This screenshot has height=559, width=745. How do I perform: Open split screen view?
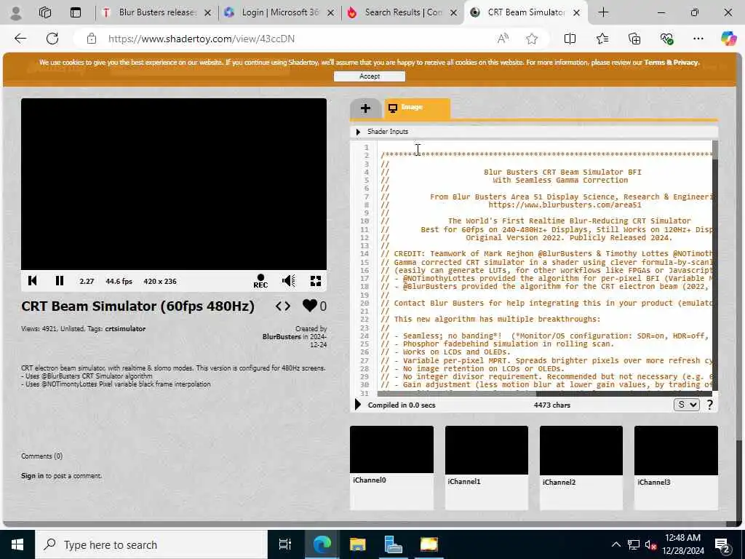click(x=570, y=39)
